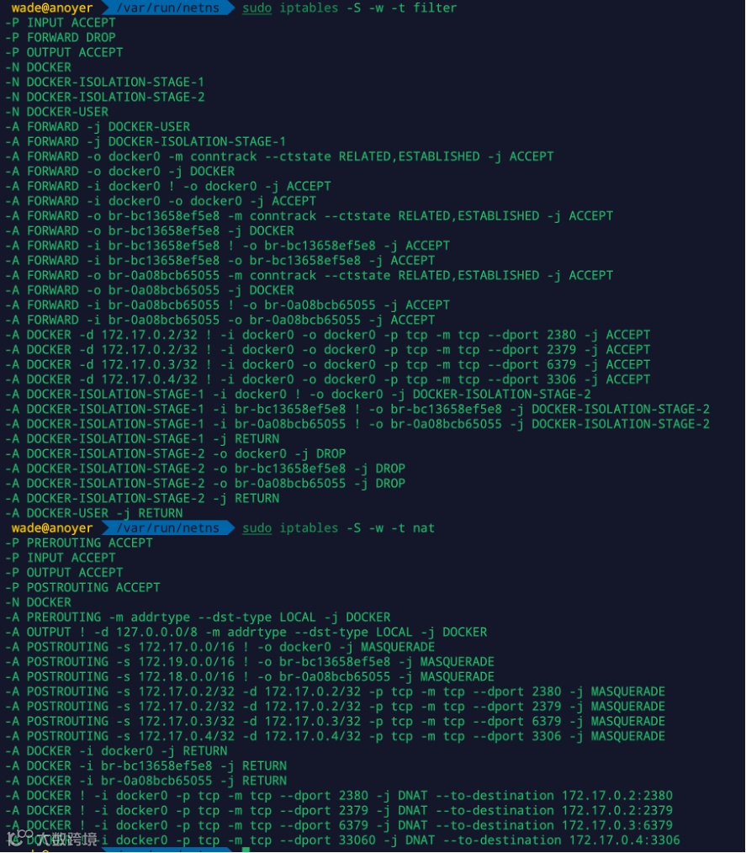Click POSTROUTING 172.17.0.0/16 MASQUERADE rule
Viewport: 746px width, 853px height.
(x=220, y=648)
